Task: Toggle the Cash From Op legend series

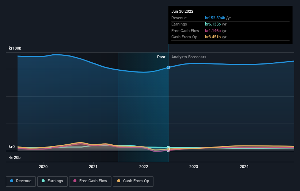Action: [133, 181]
